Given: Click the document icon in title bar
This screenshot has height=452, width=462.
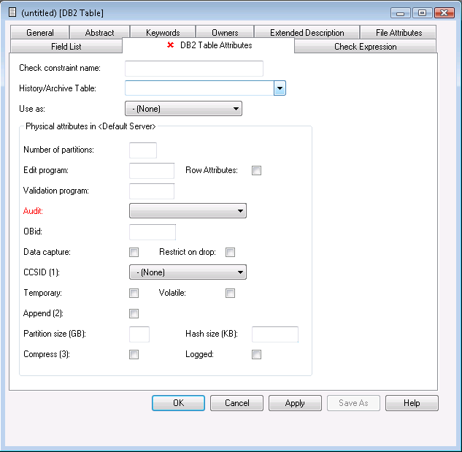Looking at the screenshot, I should 10,12.
